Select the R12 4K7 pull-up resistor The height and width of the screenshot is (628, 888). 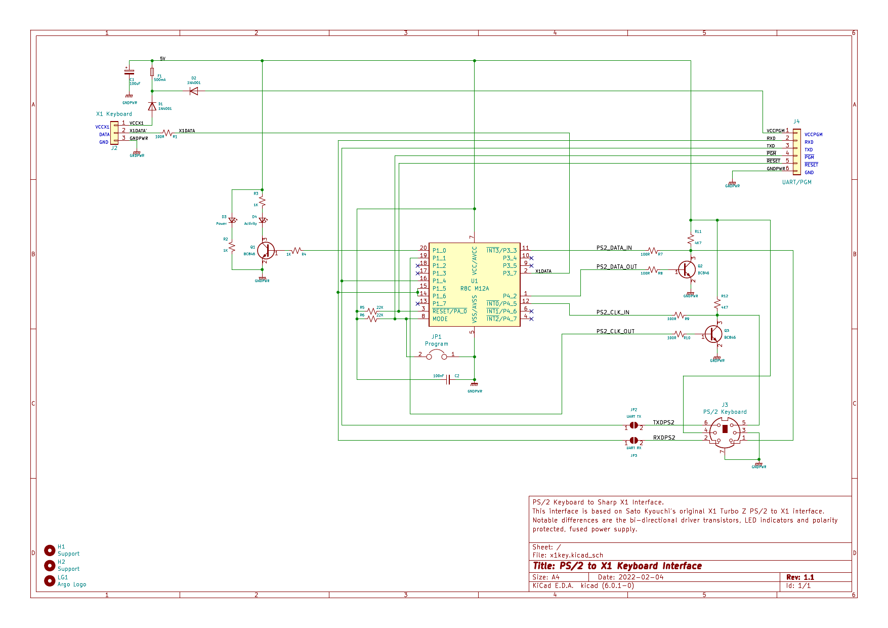pos(717,304)
